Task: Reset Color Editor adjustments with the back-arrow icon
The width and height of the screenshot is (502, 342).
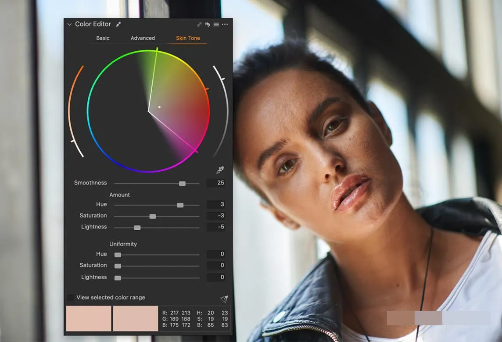Action: click(x=208, y=24)
